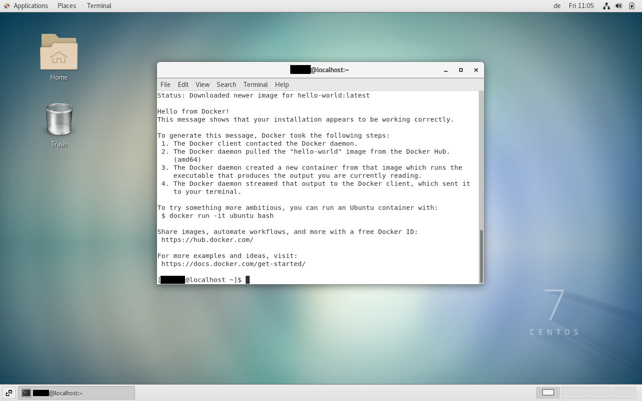Click the show desktop icon in bottom panel
Screen dimensions: 642x401
point(9,393)
